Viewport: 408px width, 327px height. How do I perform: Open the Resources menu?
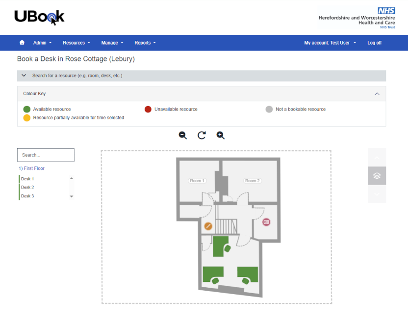click(x=76, y=43)
